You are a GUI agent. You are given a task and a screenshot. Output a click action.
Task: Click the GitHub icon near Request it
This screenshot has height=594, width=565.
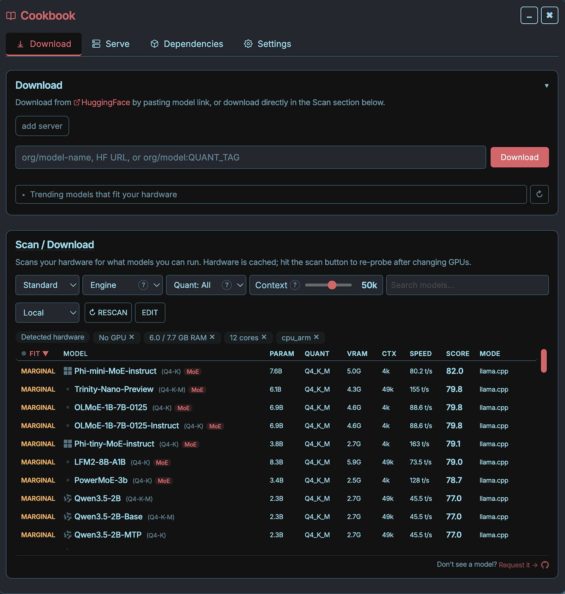click(x=545, y=565)
